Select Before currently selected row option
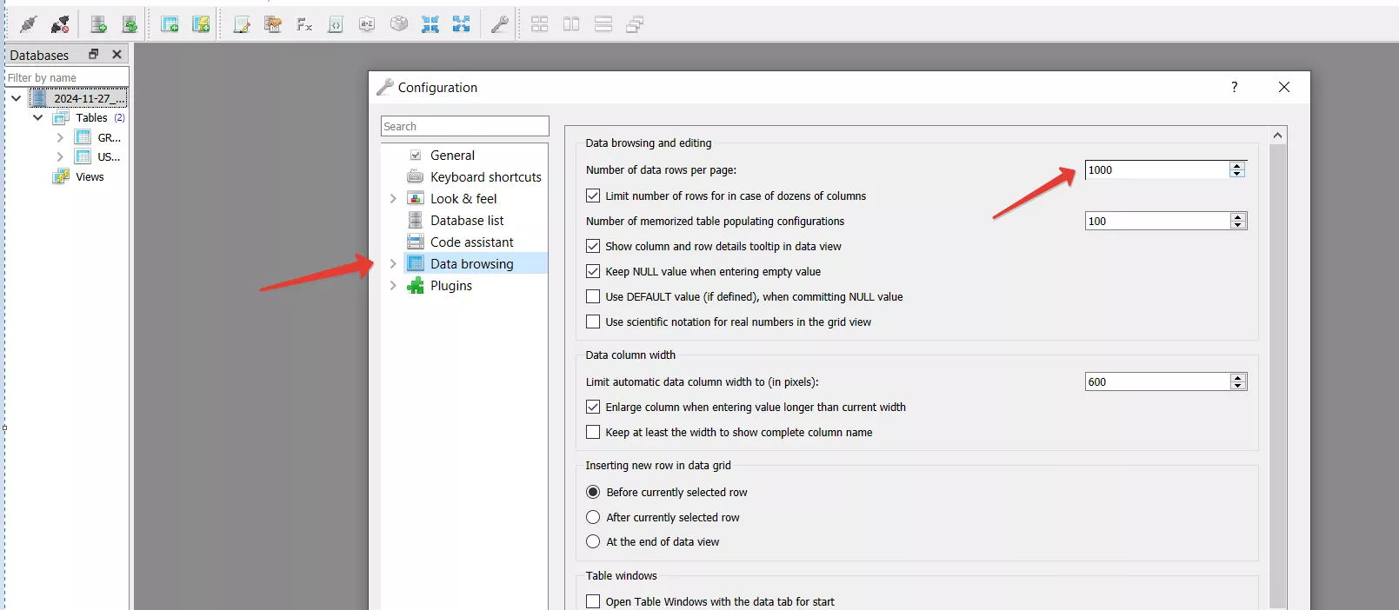This screenshot has width=1399, height=610. (x=593, y=492)
